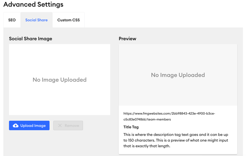Open the fmgwebsites.com URL in the preview

click(x=169, y=116)
